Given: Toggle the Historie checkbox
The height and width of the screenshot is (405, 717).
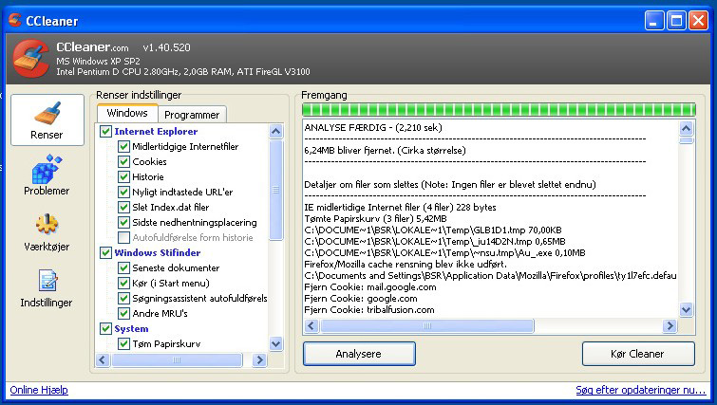Looking at the screenshot, I should coord(124,177).
